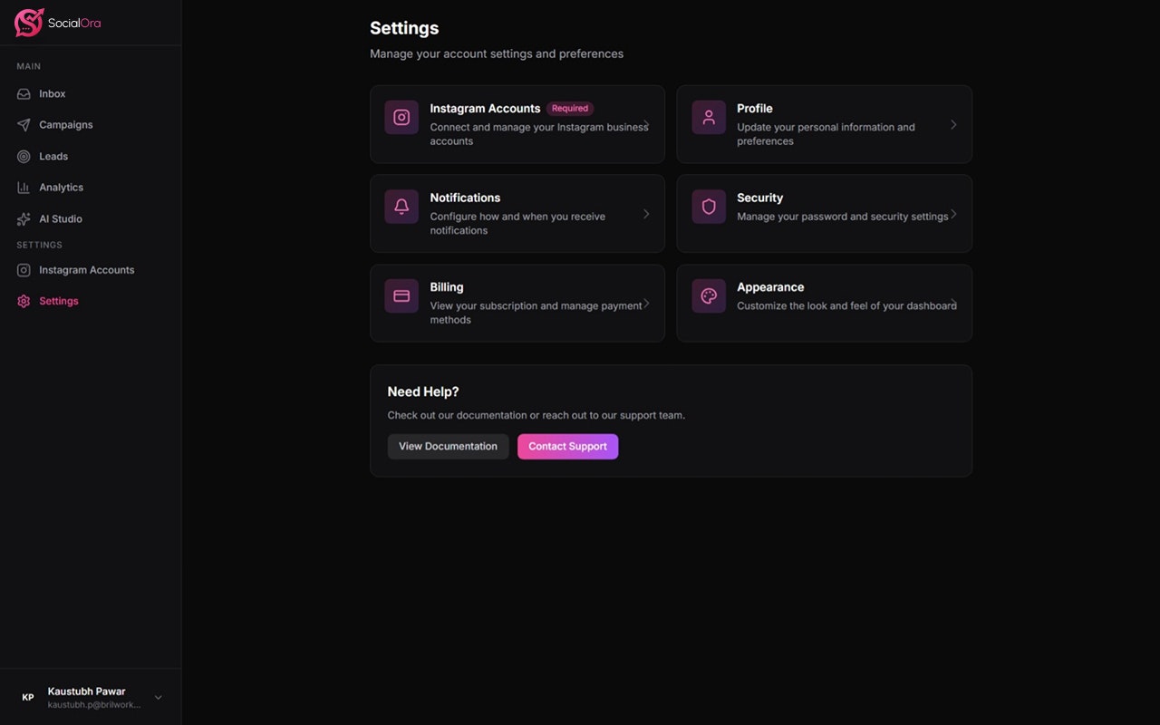
Task: Click the KP avatar badge
Action: pos(27,697)
